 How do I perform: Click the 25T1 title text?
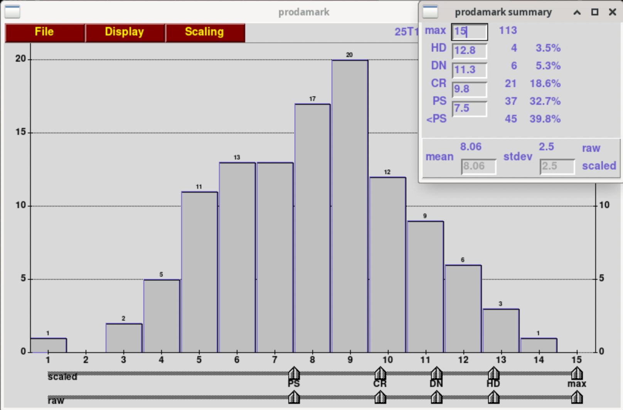406,32
